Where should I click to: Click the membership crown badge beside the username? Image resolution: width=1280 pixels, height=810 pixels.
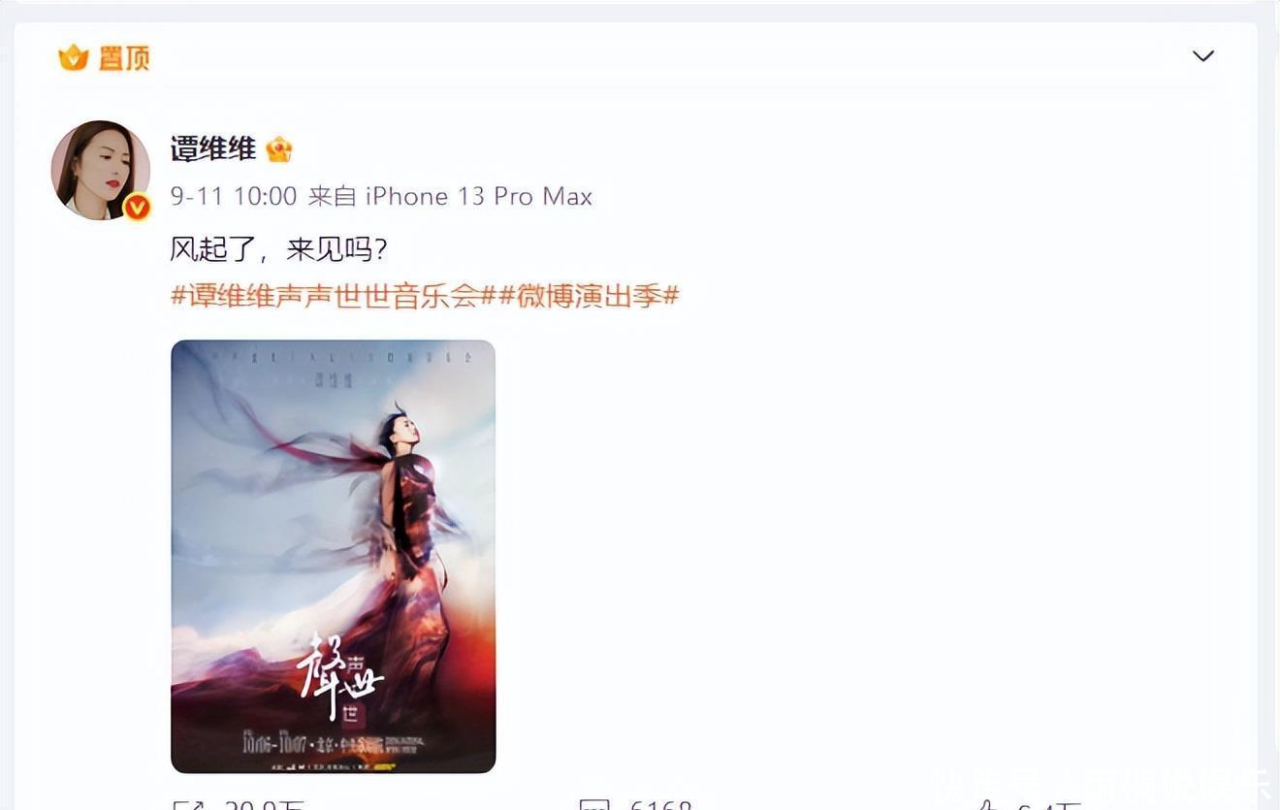pos(279,149)
